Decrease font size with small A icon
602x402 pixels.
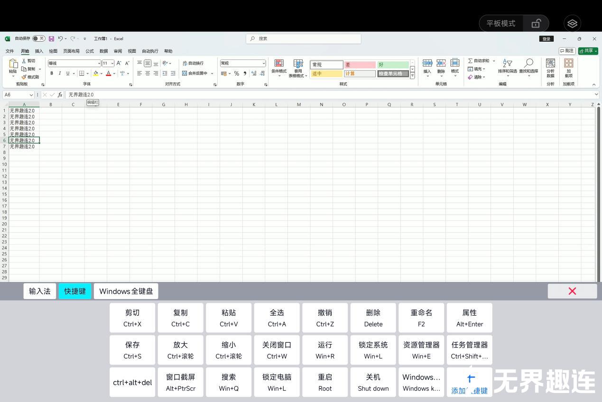(x=127, y=63)
